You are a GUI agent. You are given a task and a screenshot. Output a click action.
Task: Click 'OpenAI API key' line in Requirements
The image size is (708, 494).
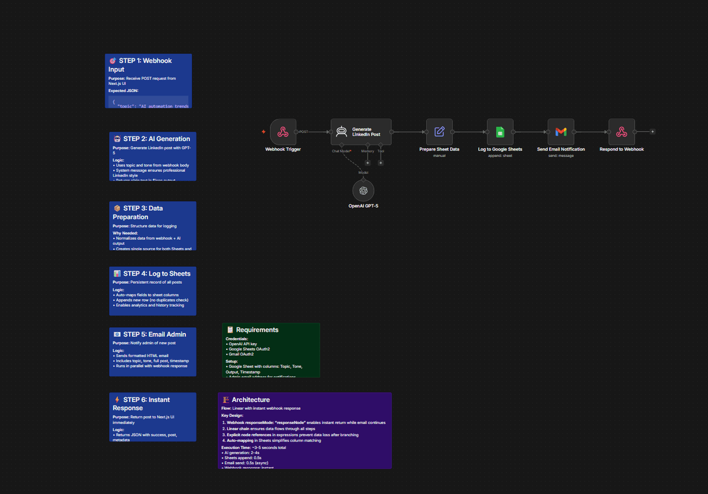click(x=242, y=343)
